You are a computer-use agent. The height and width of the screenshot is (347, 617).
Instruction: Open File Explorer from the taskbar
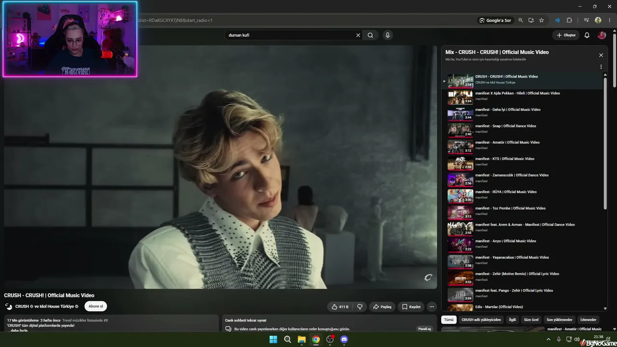pos(301,339)
